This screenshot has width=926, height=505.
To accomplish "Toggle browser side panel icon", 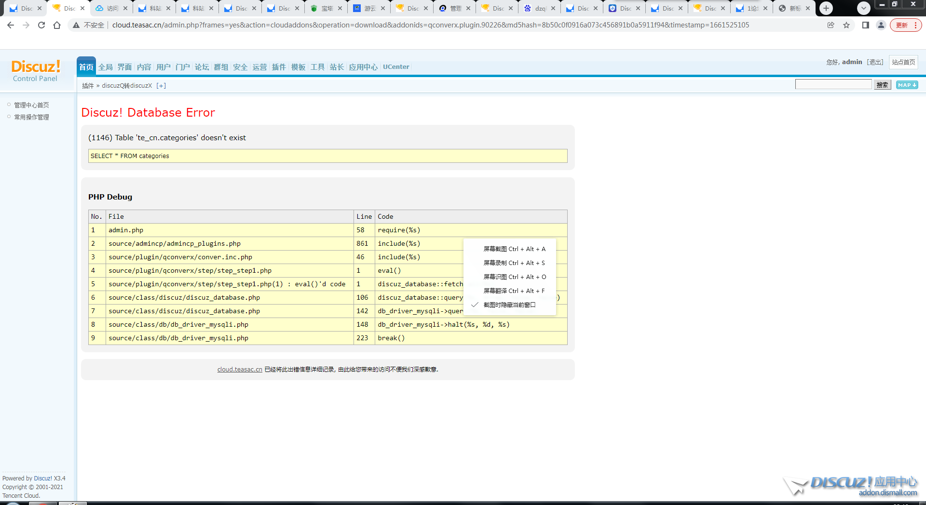I will [x=866, y=25].
